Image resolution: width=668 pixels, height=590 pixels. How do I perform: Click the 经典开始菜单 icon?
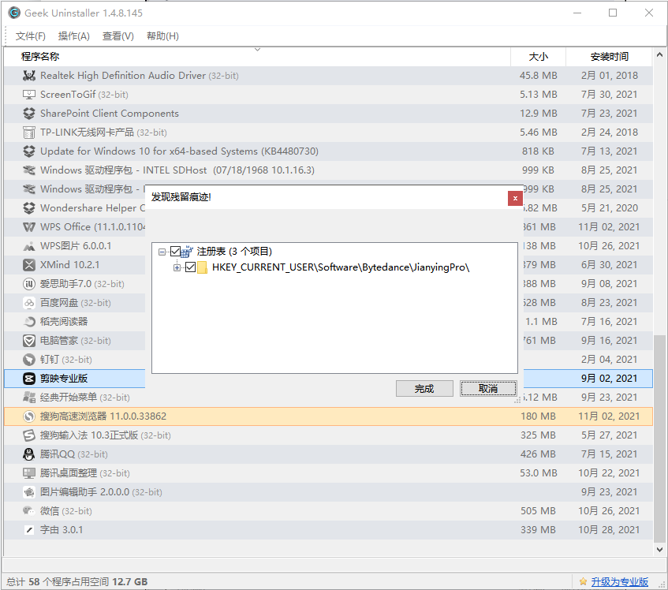pyautogui.click(x=29, y=398)
